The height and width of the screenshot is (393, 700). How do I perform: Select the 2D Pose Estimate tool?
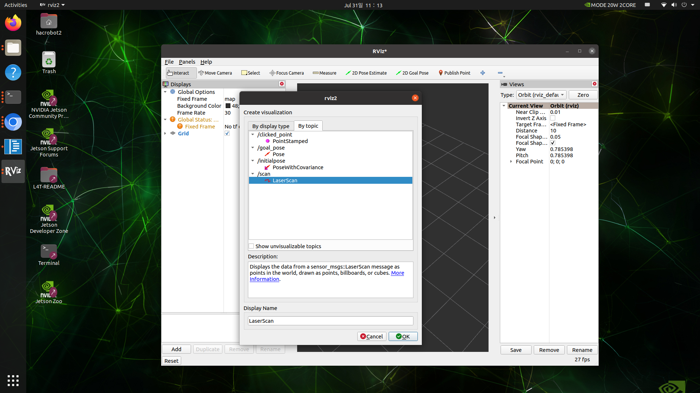[x=366, y=73]
